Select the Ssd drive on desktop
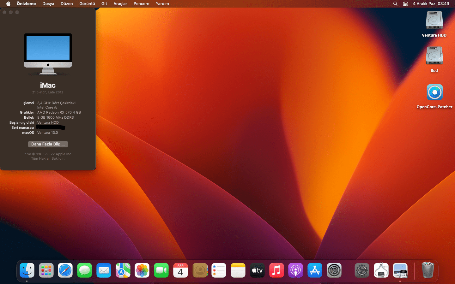The height and width of the screenshot is (284, 455). (x=434, y=56)
